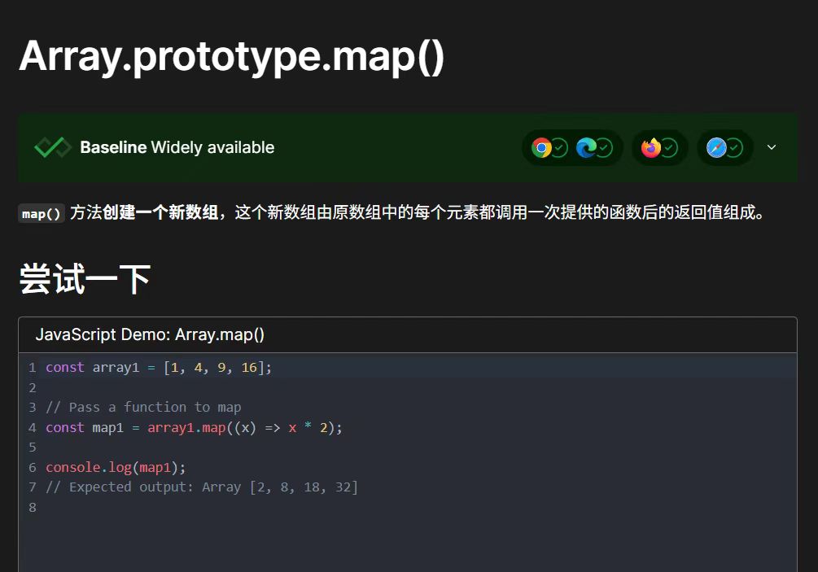Click the map() inline code link
This screenshot has height=572, width=818.
(x=41, y=214)
